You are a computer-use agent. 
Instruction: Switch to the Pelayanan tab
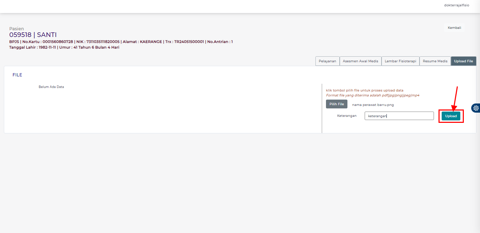coord(327,61)
